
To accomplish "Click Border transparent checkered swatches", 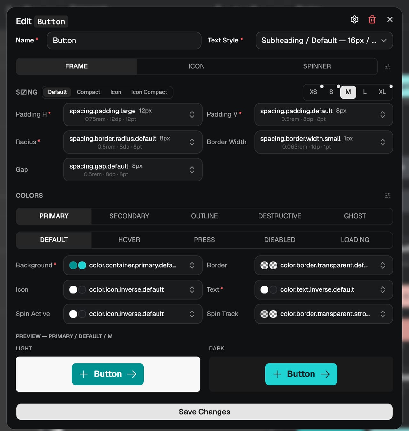I will click(269, 265).
